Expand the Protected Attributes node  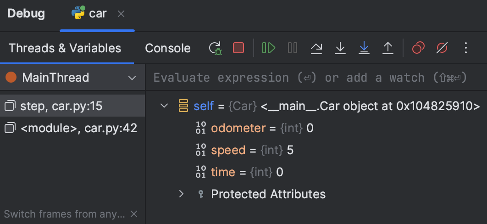(x=182, y=194)
